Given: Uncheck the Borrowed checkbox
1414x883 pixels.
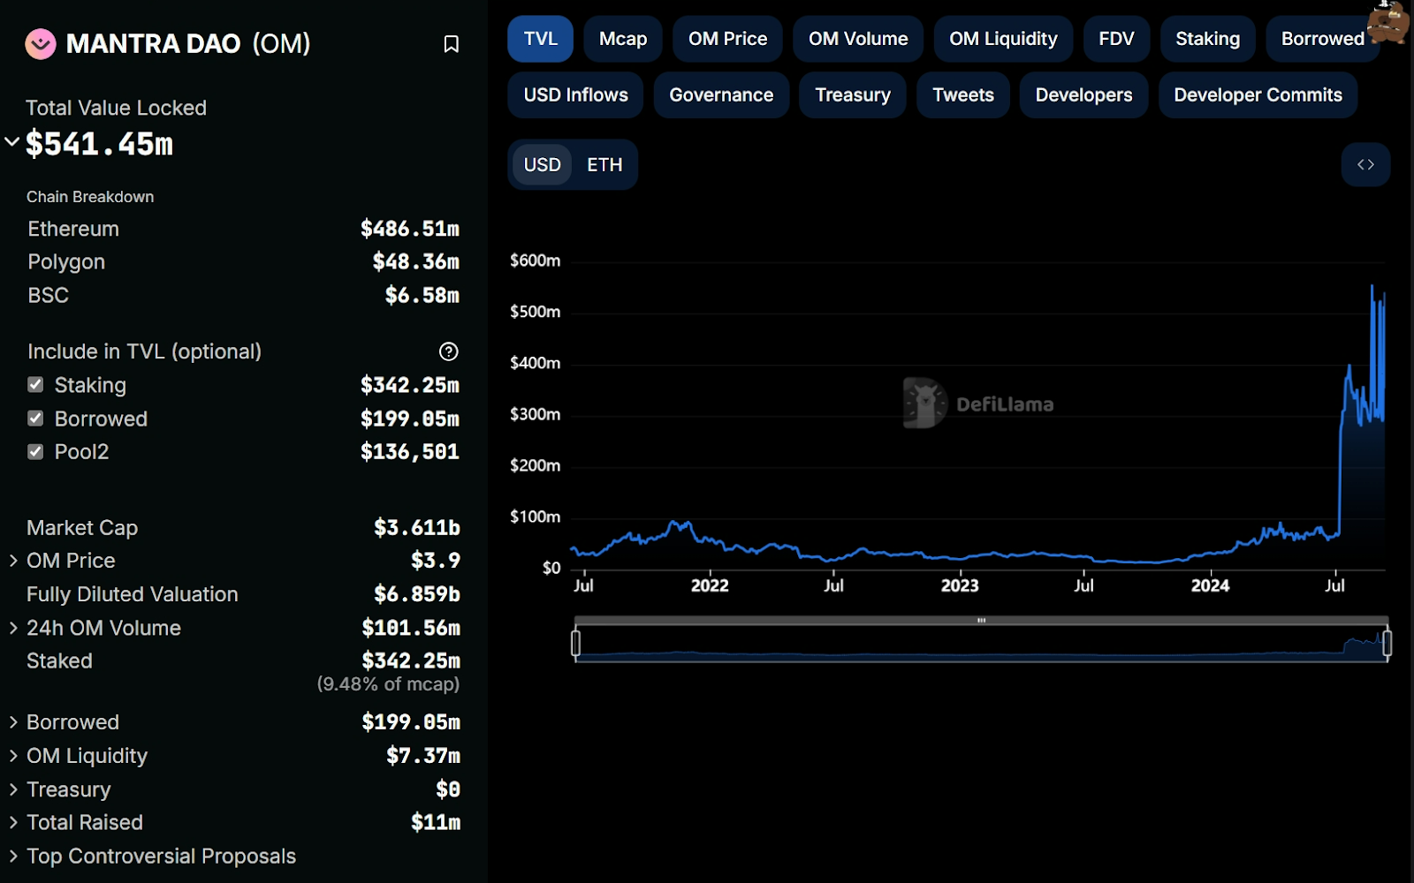Looking at the screenshot, I should click(x=35, y=419).
